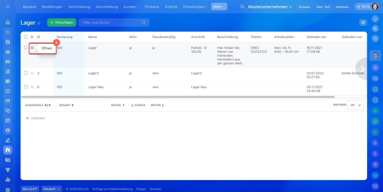Click the notifications bell icon
Screen dimensions: 383x192
click(x=375, y=19)
